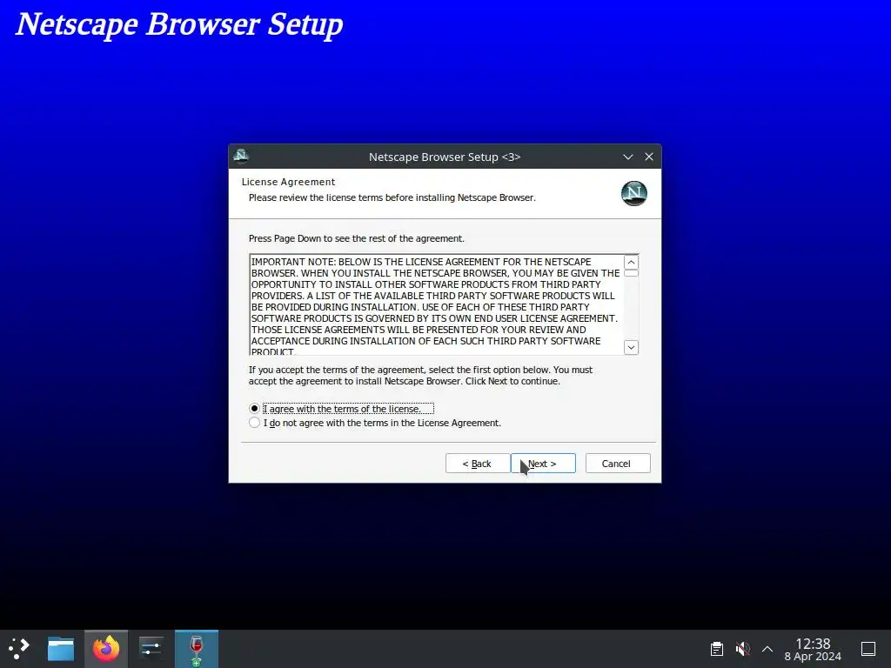Minimize setup dialog with chevron button
This screenshot has width=891, height=668.
[628, 157]
